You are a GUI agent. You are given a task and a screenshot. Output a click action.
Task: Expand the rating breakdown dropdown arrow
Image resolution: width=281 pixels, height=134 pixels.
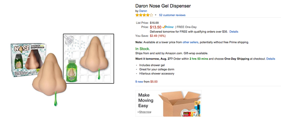click(x=156, y=15)
